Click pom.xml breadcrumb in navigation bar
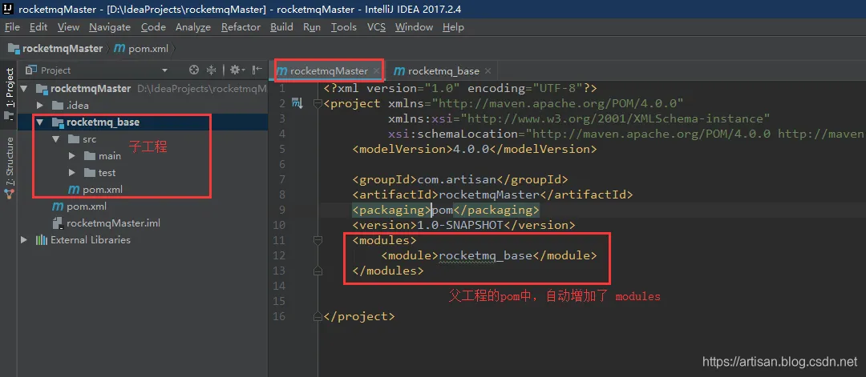866x377 pixels. click(x=141, y=49)
